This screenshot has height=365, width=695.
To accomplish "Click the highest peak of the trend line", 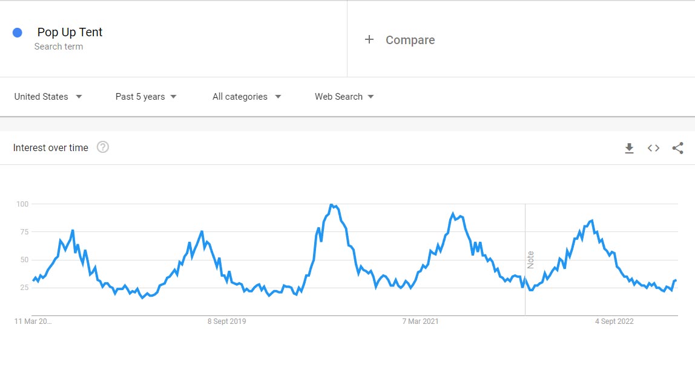I will coord(331,205).
